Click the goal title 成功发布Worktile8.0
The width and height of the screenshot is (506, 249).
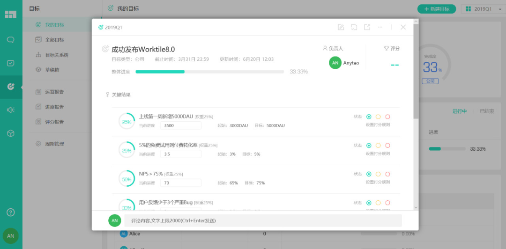click(143, 49)
